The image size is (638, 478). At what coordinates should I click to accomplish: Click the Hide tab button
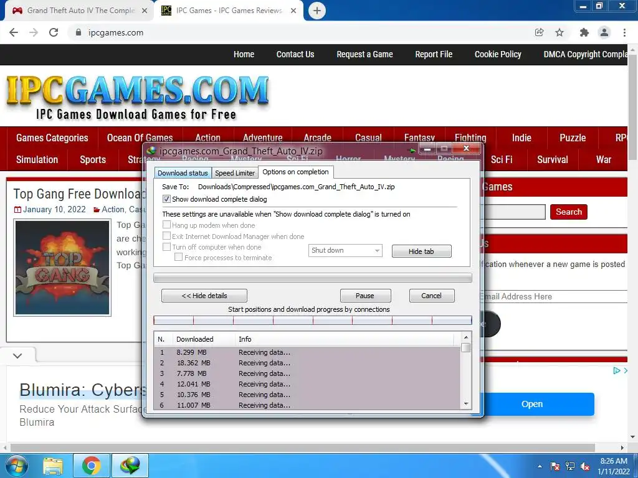[422, 251]
